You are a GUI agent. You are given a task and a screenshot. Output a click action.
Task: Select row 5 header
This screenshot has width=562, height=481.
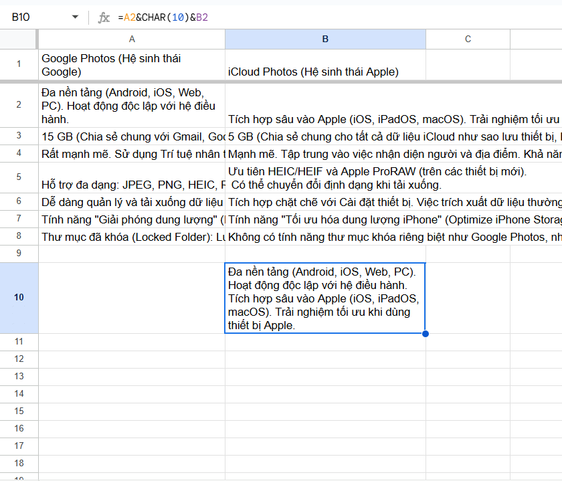[19, 177]
